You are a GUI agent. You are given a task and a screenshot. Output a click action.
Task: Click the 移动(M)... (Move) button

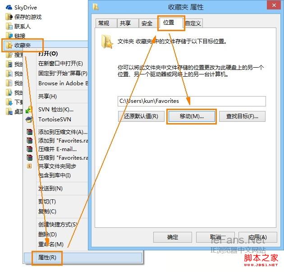192,116
